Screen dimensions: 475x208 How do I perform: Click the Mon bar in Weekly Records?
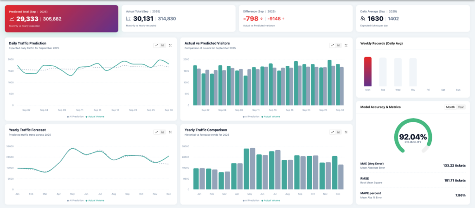point(368,72)
